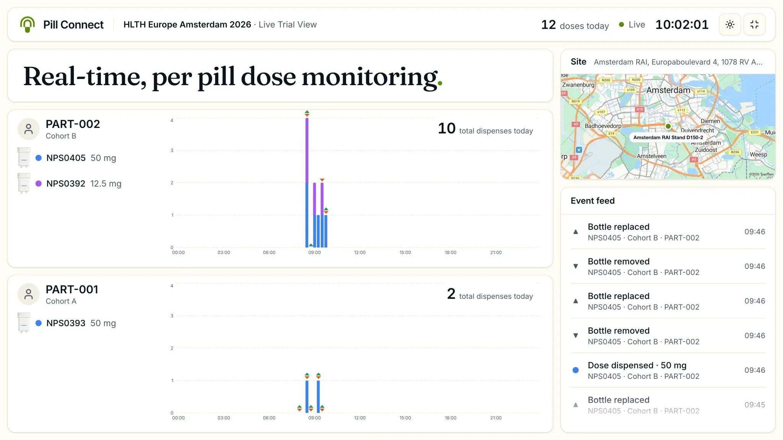Click the blue color dot for NPS0405
This screenshot has width=783, height=440.
[x=39, y=158]
